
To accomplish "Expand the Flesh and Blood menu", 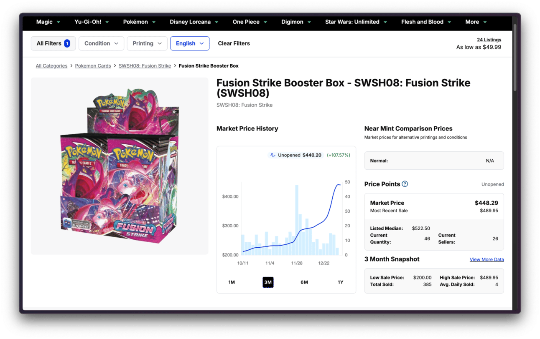I will [x=426, y=22].
